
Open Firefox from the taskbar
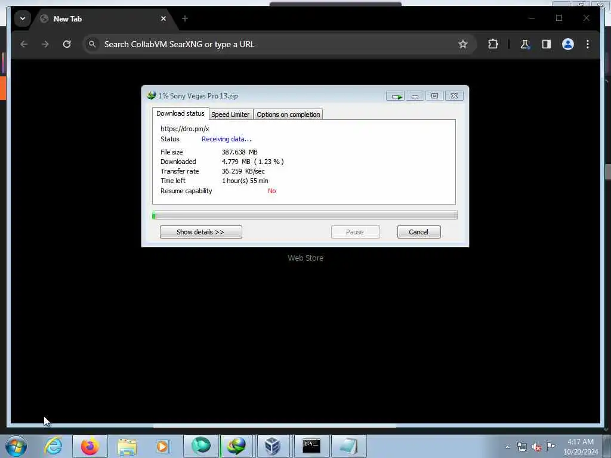pyautogui.click(x=90, y=446)
